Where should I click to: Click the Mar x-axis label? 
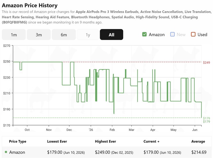coord(132,130)
